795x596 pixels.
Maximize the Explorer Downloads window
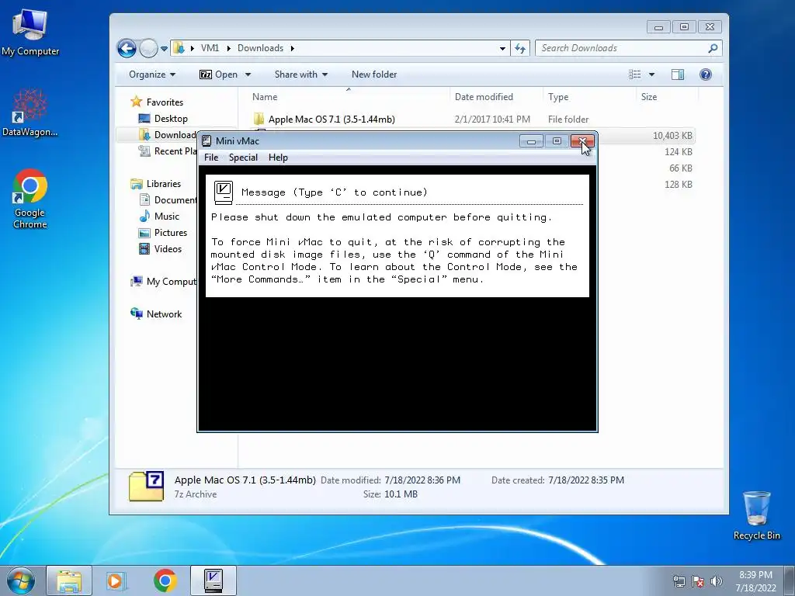pos(684,27)
